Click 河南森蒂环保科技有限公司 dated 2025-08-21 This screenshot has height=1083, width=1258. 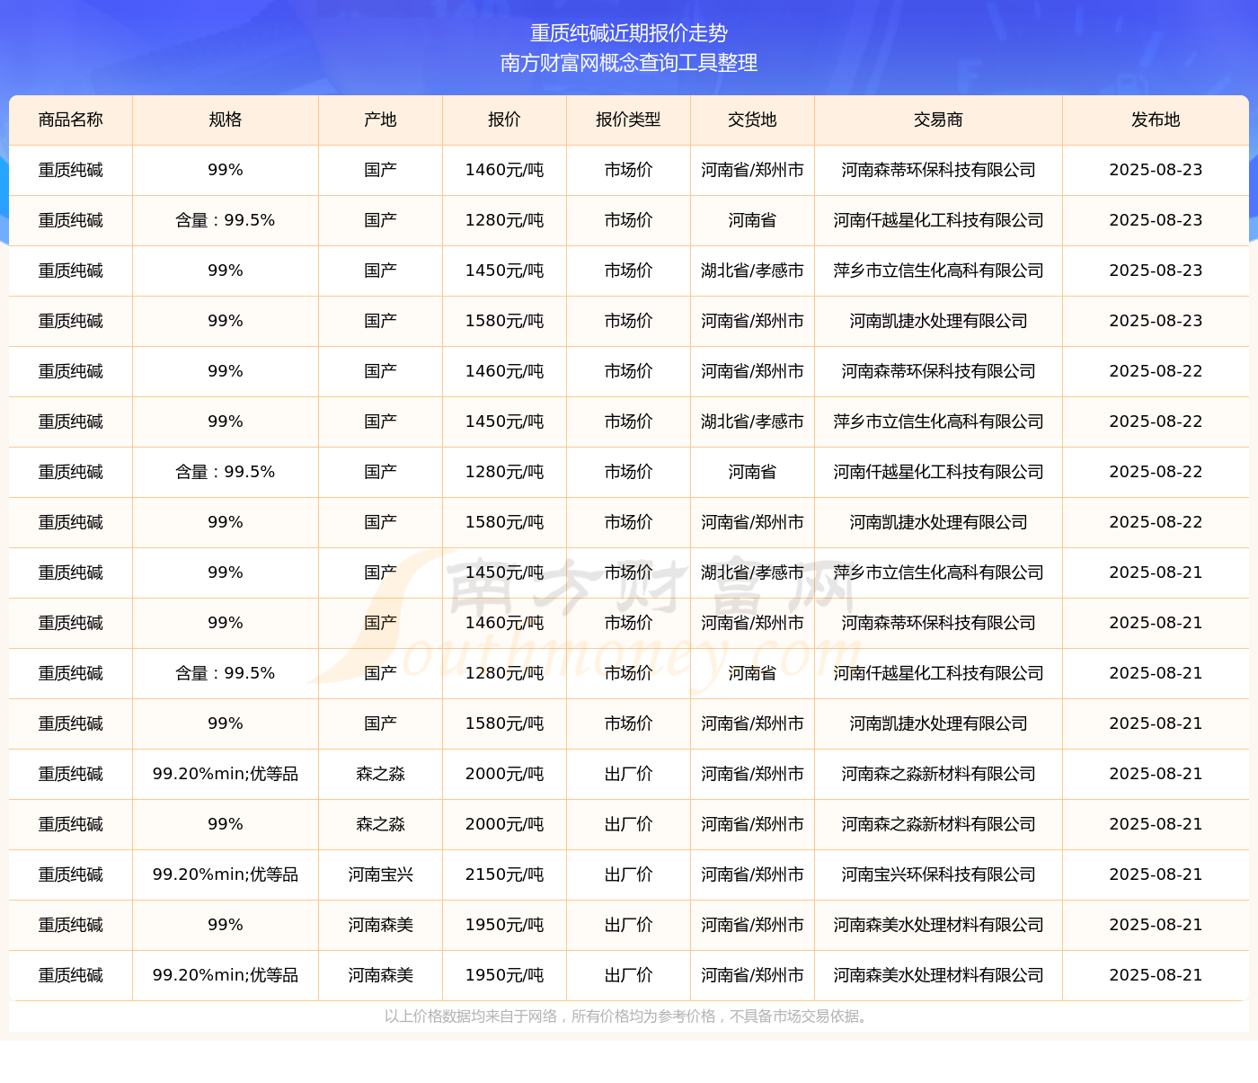point(939,623)
